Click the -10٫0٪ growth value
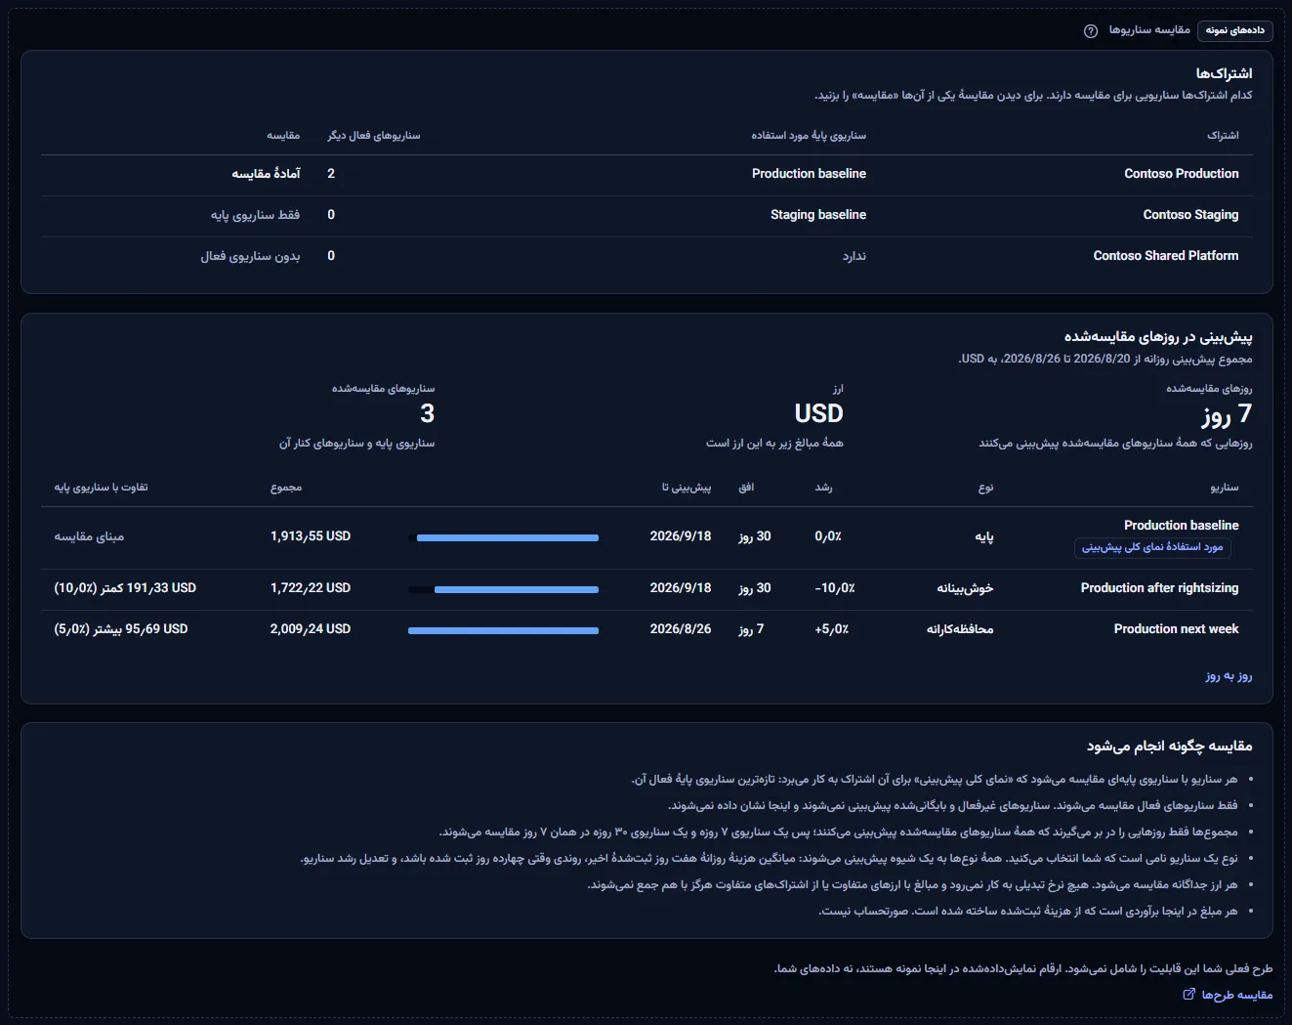Image resolution: width=1292 pixels, height=1025 pixels. click(835, 588)
